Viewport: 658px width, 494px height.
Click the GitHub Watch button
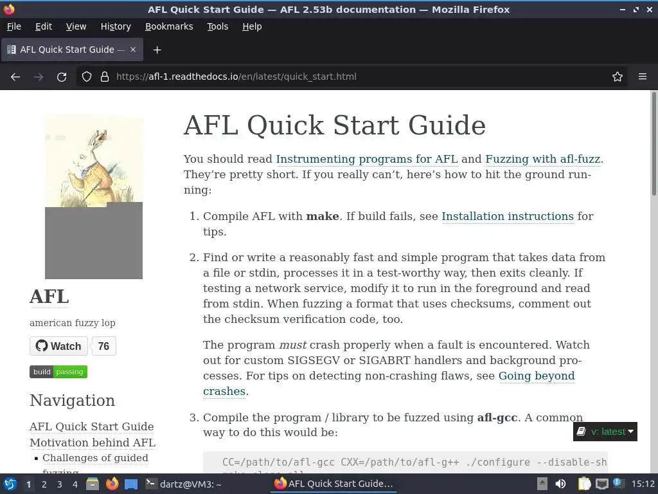click(58, 346)
